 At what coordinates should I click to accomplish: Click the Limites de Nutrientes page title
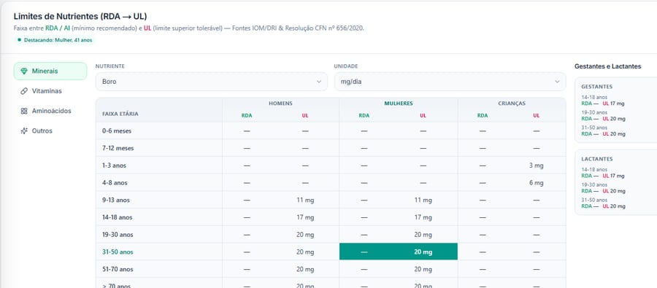(80, 16)
